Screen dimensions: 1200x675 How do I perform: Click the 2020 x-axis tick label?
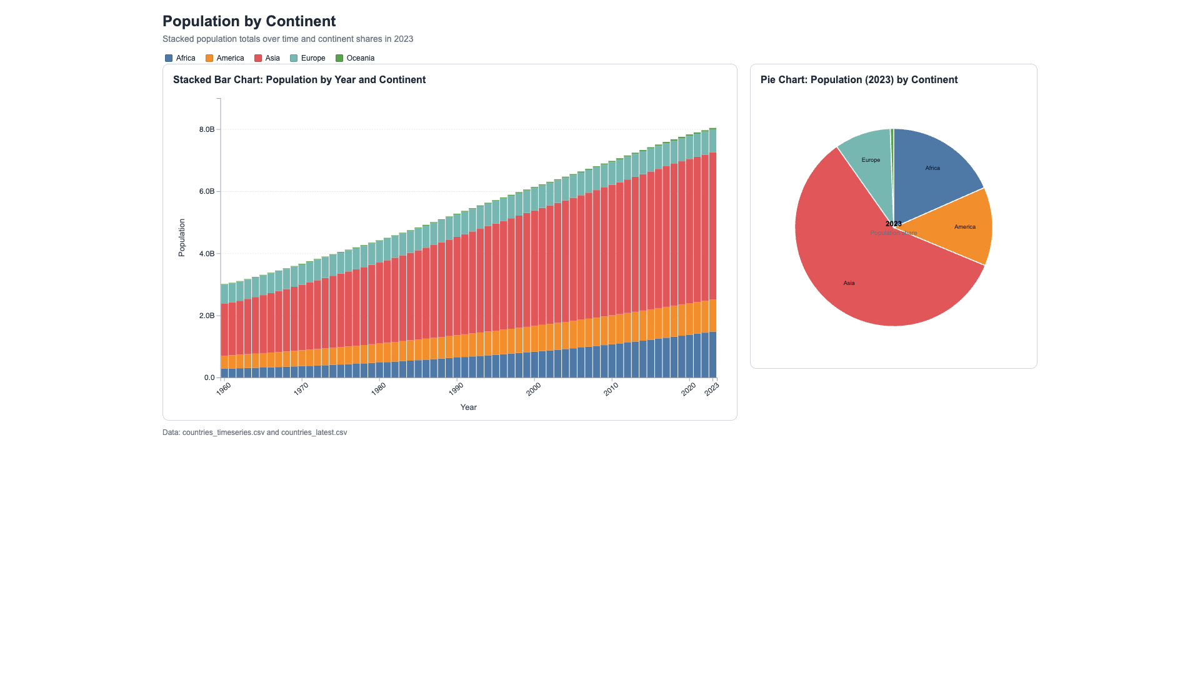(689, 389)
